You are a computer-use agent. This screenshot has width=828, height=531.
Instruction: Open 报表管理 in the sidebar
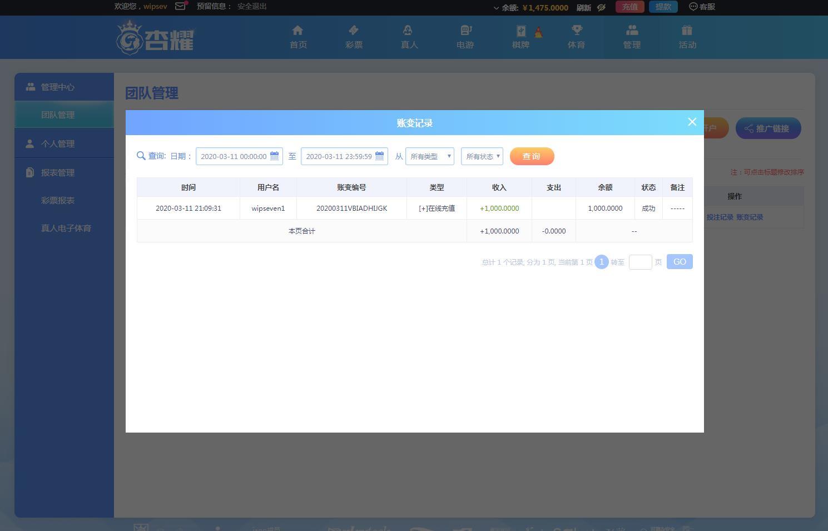point(58,172)
